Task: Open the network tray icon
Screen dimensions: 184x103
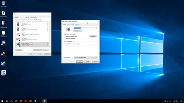Action: pos(165,101)
